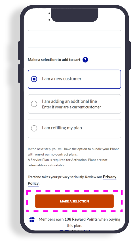Tap the orange MAKE A SELECTION button
This screenshot has height=244, width=131.
tap(74, 201)
